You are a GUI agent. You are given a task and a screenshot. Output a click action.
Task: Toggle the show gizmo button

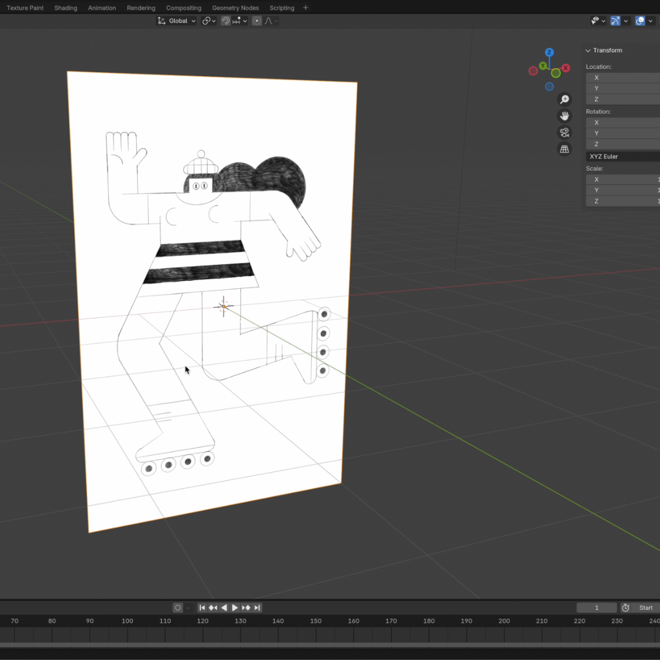click(616, 21)
